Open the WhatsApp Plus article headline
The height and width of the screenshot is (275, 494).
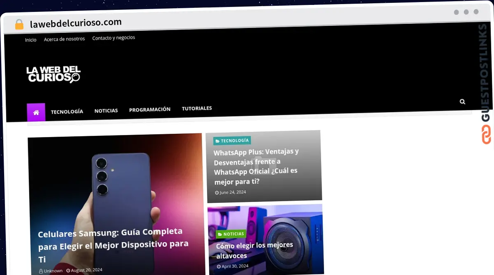256,166
